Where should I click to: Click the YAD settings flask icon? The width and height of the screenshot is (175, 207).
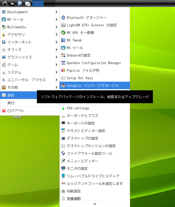pyautogui.click(x=63, y=108)
